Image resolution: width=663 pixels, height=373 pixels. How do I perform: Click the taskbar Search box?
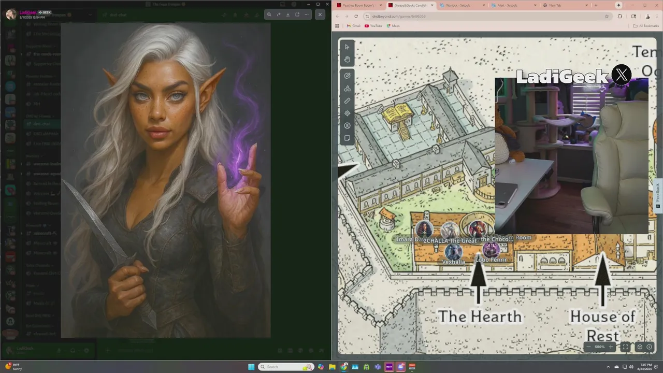click(x=286, y=367)
